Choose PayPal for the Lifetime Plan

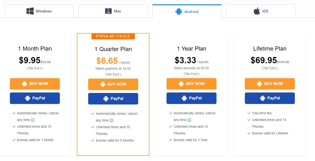pyautogui.click(x=270, y=98)
